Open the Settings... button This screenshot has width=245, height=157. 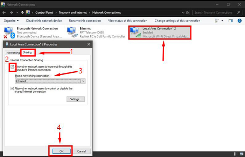75,99
